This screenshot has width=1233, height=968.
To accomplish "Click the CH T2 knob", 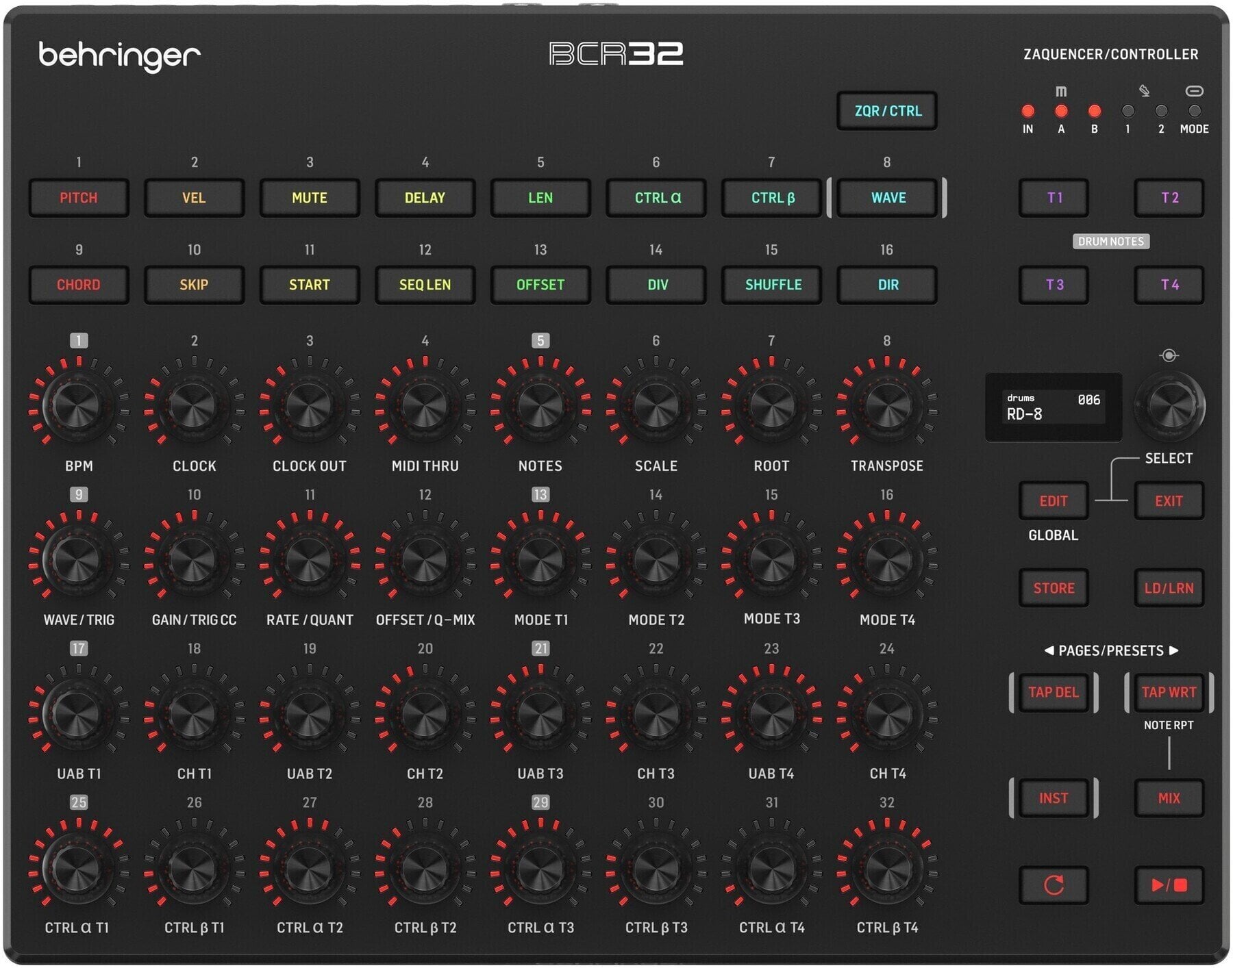I will tap(424, 715).
